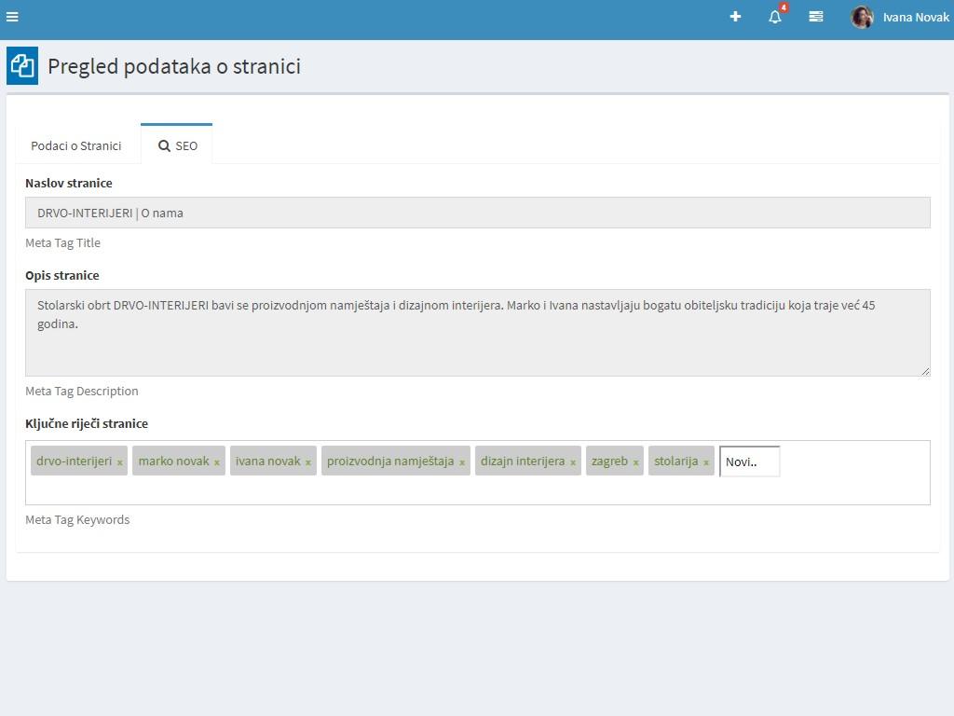Image resolution: width=954 pixels, height=716 pixels.
Task: Click the Naslov stranice title field
Action: 477,213
